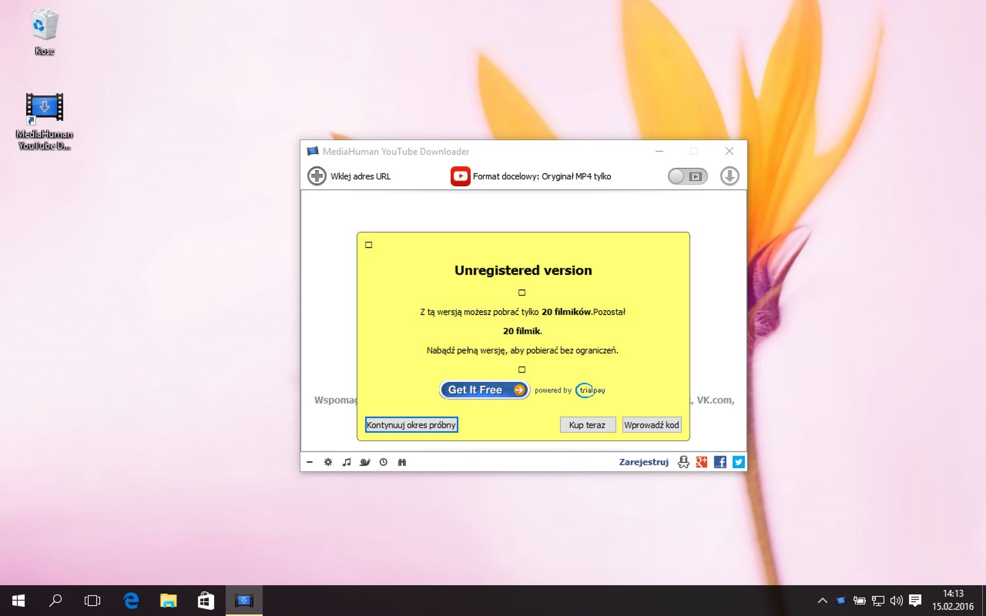Screen dimensions: 986x616
Task: Close the MediaHuman YouTube Downloader window
Action: tap(729, 151)
